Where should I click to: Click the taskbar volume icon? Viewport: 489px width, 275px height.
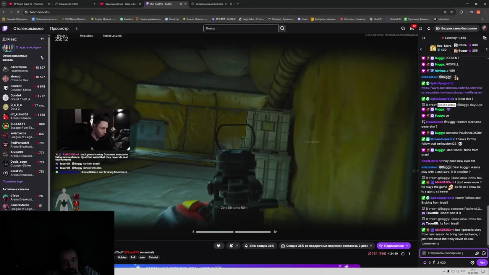458,271
